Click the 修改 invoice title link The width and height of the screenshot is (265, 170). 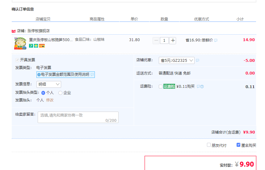coord(50,100)
